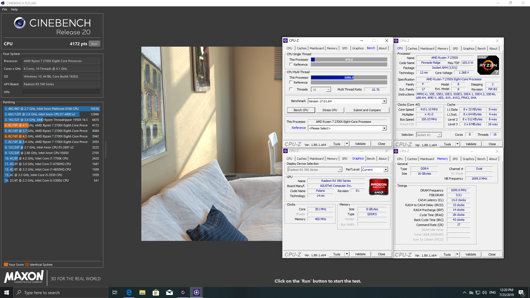Open the Perf Level Current dropdown
The image size is (530, 298).
point(386,170)
